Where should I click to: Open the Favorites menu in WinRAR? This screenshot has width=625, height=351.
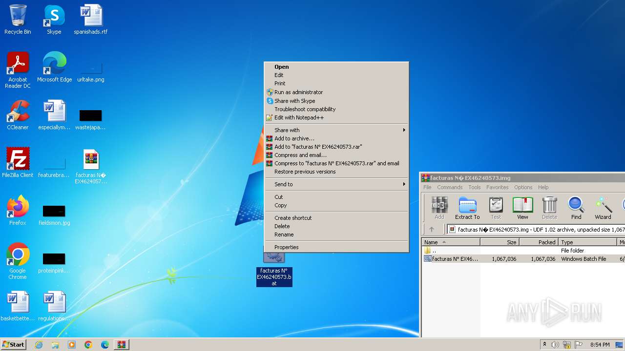497,187
